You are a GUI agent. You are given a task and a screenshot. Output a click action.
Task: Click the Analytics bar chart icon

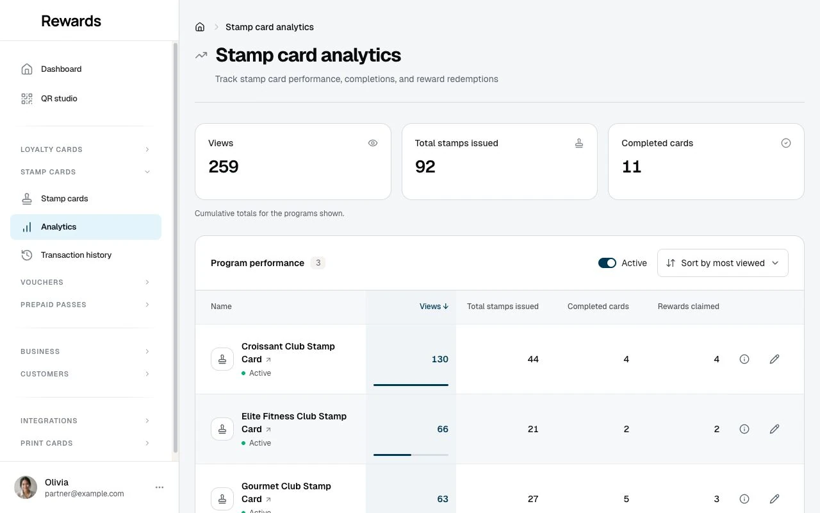pyautogui.click(x=27, y=227)
